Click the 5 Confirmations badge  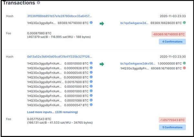172,127
